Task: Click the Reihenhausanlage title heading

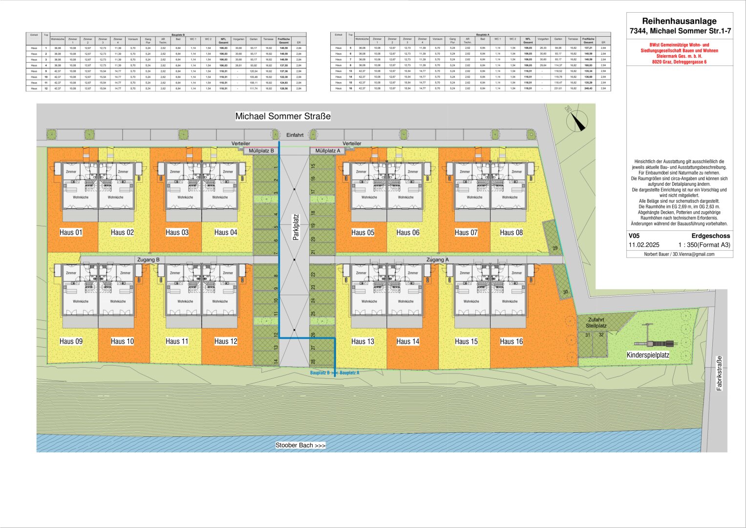Action: tap(679, 21)
